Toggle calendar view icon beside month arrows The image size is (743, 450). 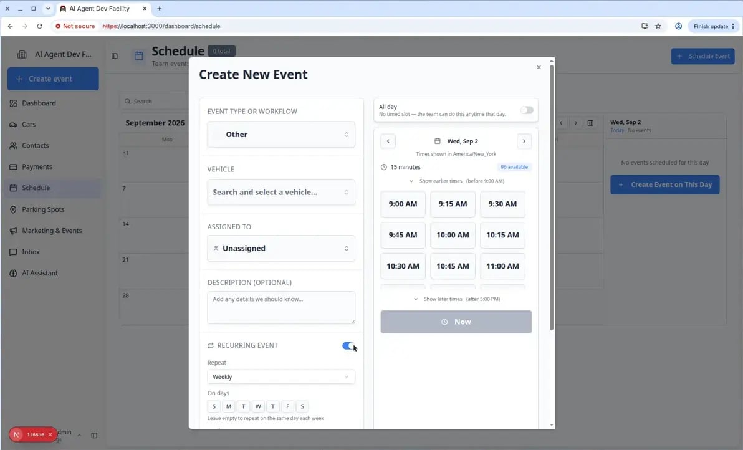[590, 123]
